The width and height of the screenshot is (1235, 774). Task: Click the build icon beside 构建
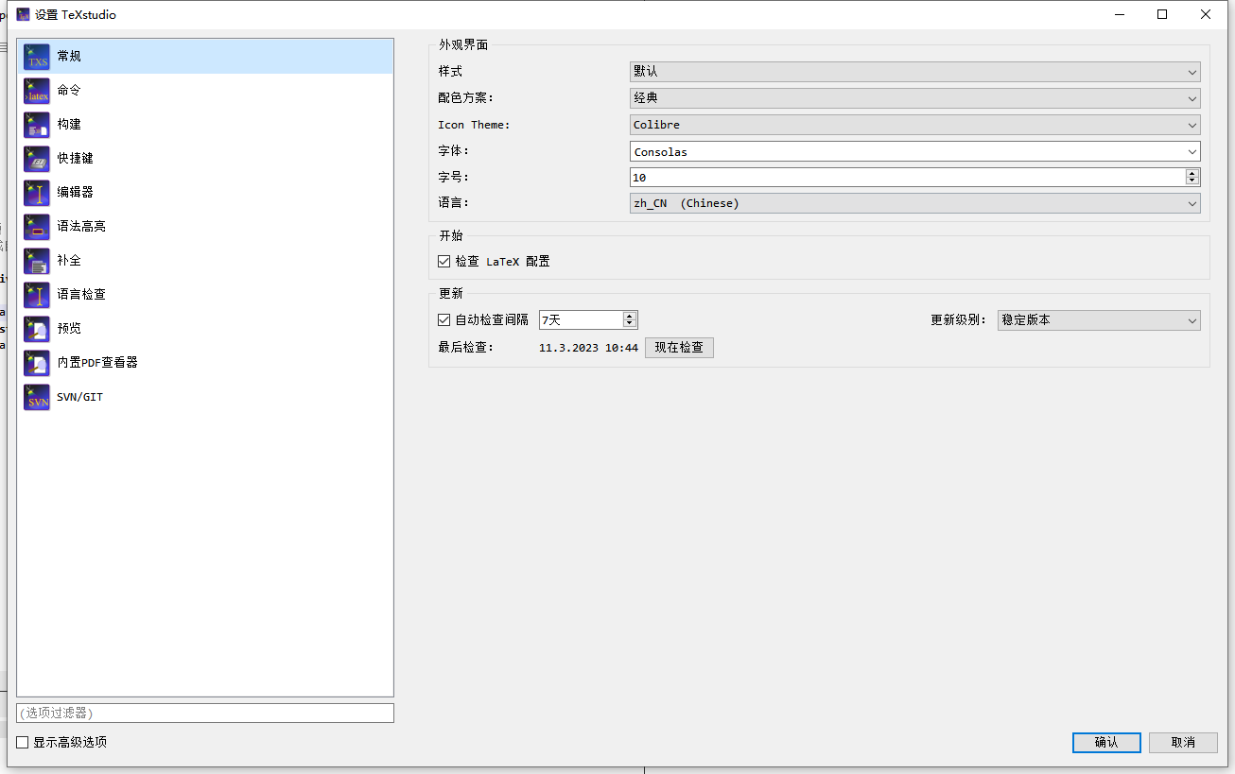point(37,124)
